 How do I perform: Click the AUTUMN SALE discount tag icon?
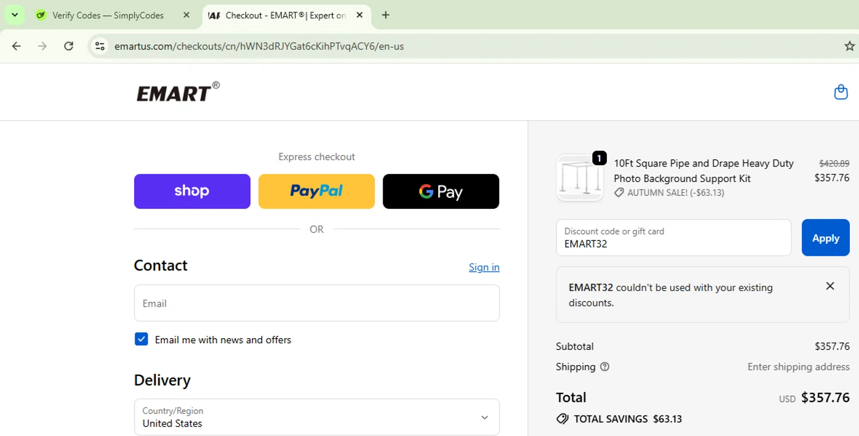[x=619, y=193]
